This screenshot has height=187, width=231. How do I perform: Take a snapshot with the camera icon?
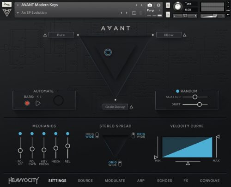[150, 5]
